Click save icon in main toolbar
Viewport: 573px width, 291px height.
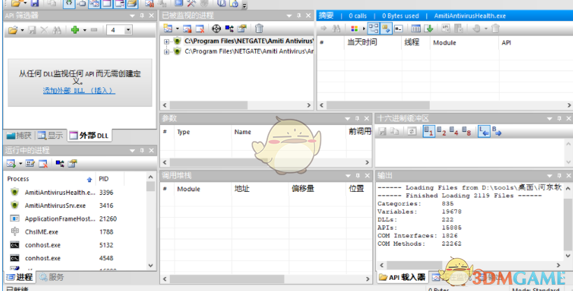(34, 3)
